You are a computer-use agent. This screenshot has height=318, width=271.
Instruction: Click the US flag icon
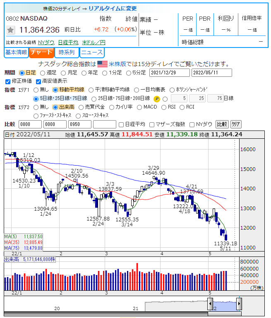point(102,64)
